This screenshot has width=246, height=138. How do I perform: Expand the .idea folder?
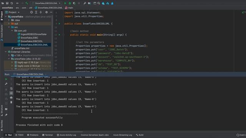point(9,20)
